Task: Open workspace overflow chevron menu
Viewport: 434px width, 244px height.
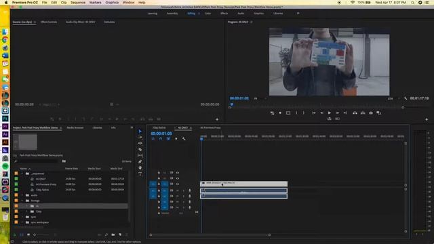Action: 298,14
